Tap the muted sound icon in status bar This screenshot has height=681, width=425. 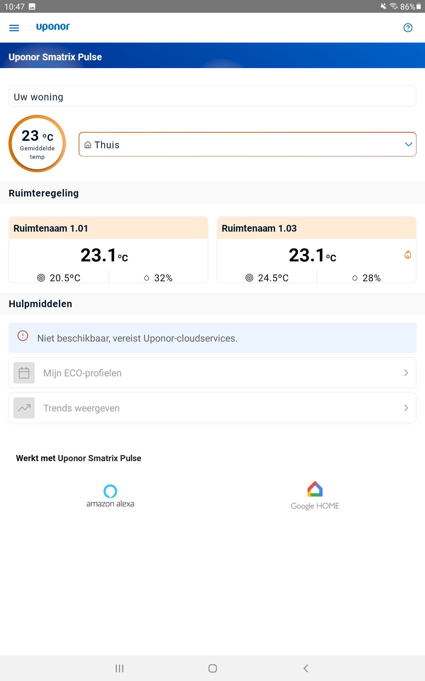tap(384, 6)
